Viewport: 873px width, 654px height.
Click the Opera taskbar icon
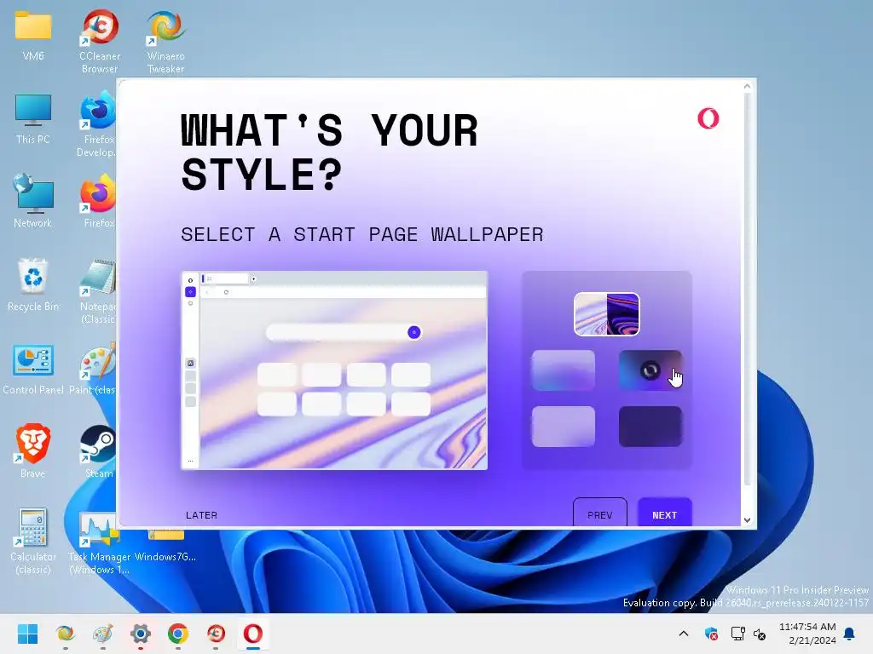253,634
